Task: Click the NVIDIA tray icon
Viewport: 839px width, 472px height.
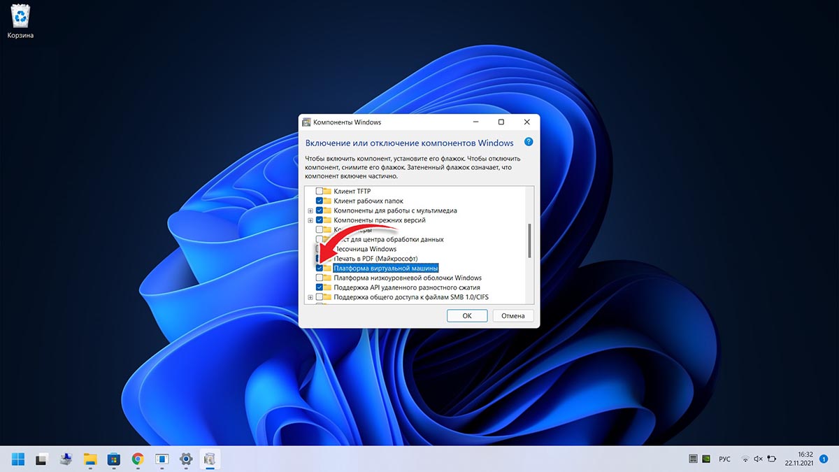Action: click(705, 459)
